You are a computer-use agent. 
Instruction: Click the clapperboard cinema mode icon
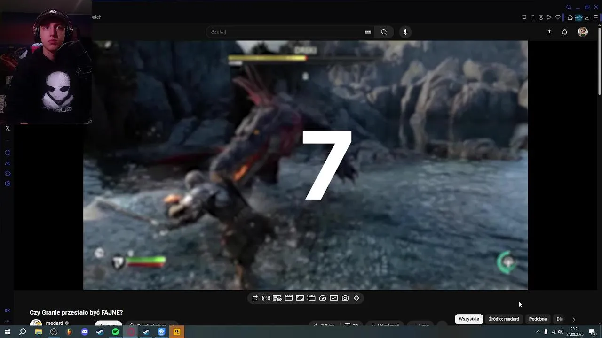(289, 298)
